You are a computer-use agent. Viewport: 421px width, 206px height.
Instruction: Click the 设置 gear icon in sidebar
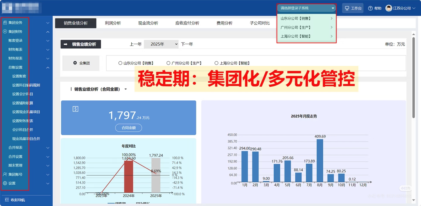click(5, 183)
